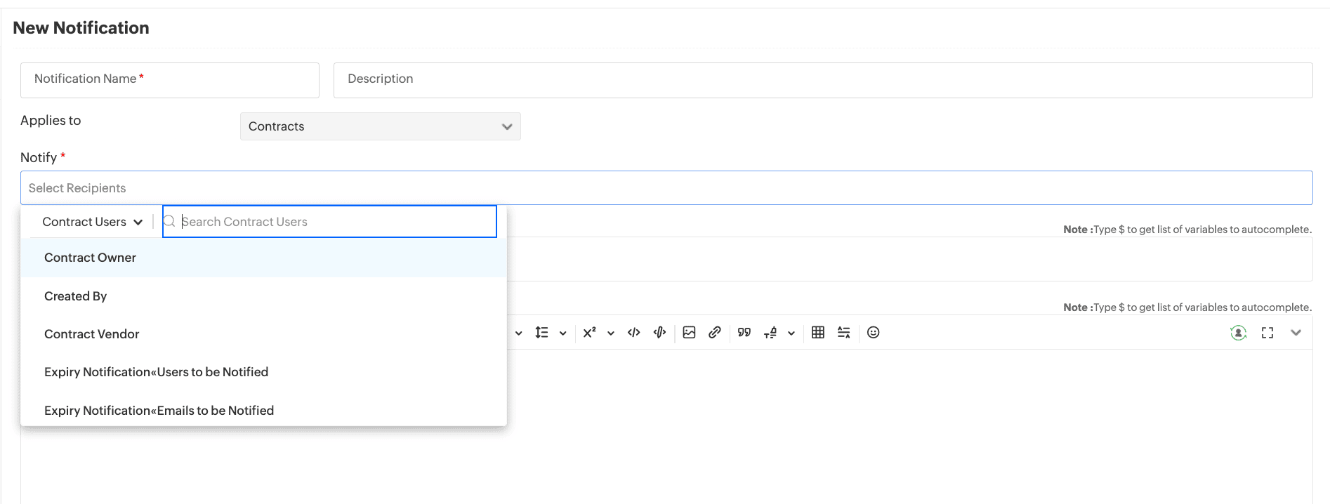
Task: Select Contract Vendor option
Action: (92, 334)
